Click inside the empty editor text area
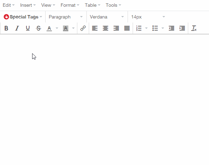The width and height of the screenshot is (209, 165). pos(104,100)
